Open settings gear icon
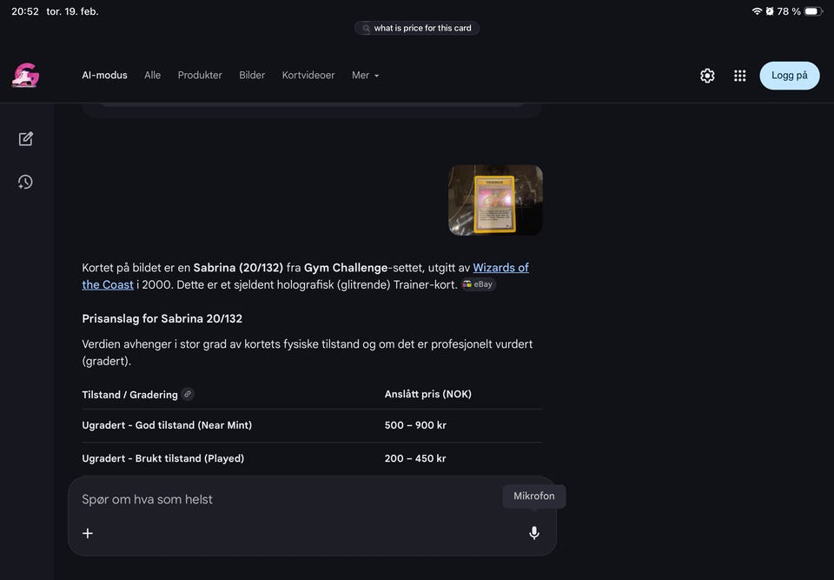The width and height of the screenshot is (834, 580). click(707, 76)
